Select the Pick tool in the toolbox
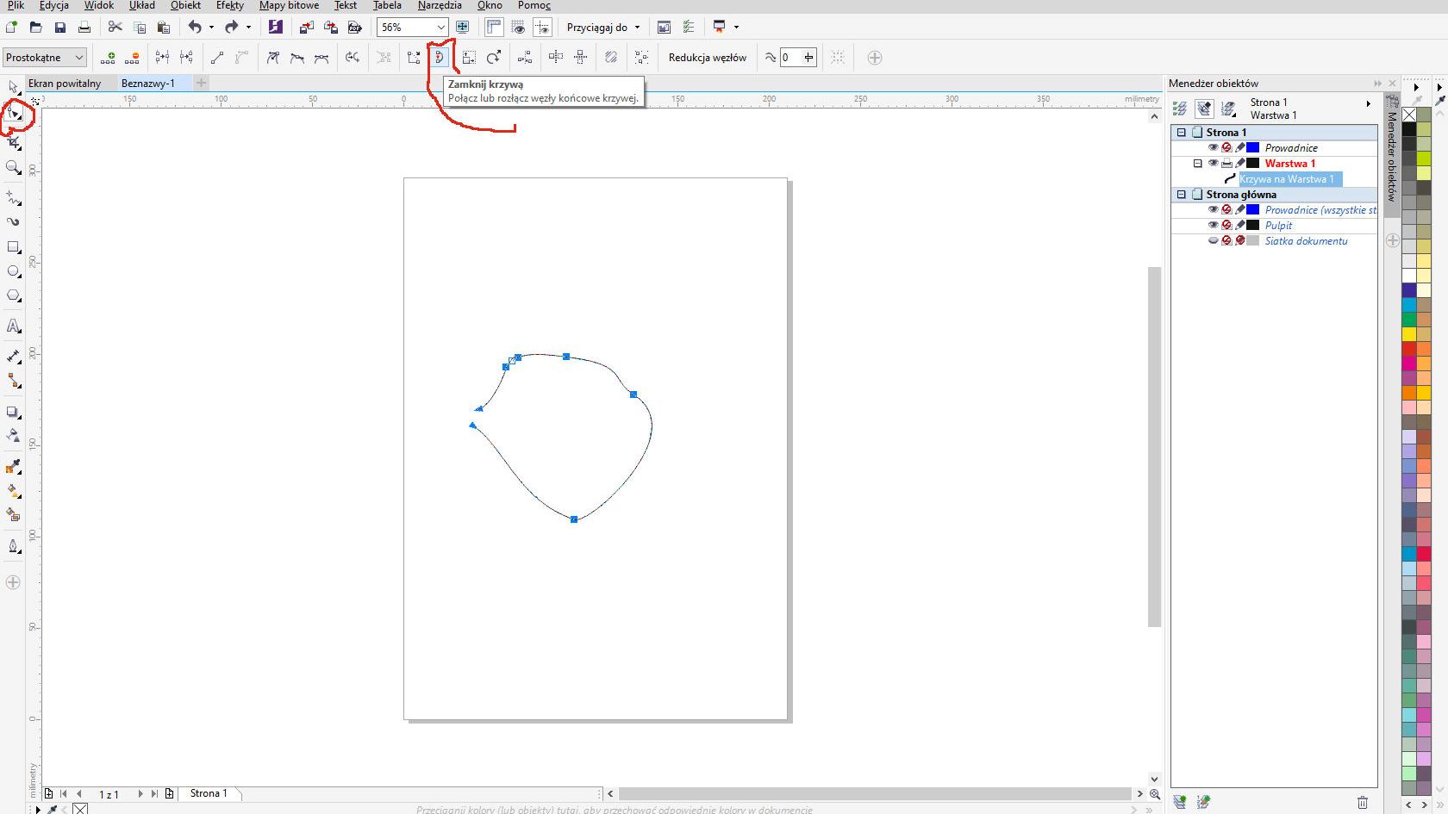Image resolution: width=1448 pixels, height=814 pixels. [13, 87]
